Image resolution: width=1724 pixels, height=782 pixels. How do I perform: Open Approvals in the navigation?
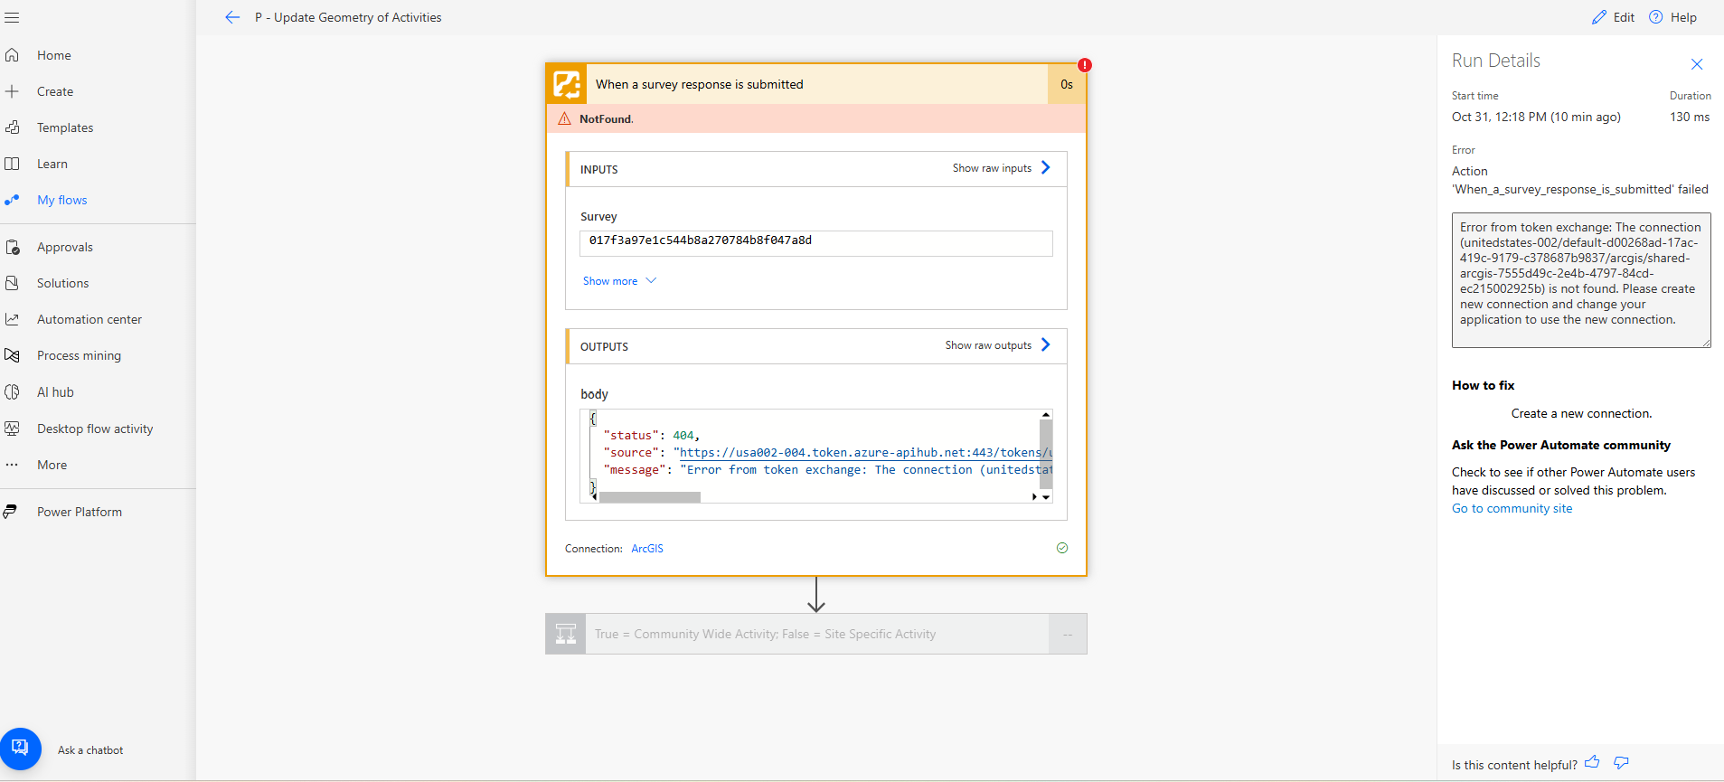point(65,247)
